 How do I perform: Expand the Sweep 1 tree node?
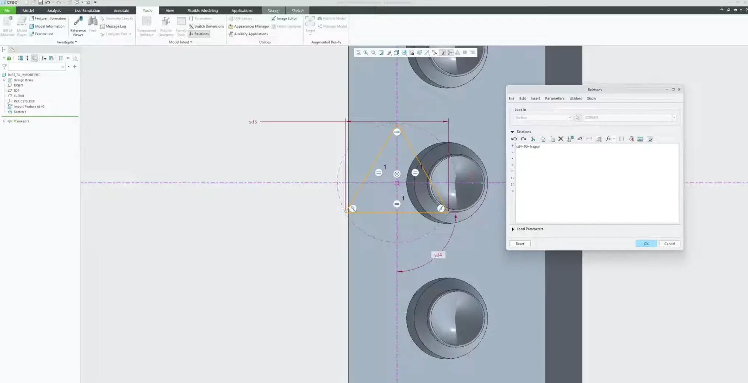(x=4, y=121)
